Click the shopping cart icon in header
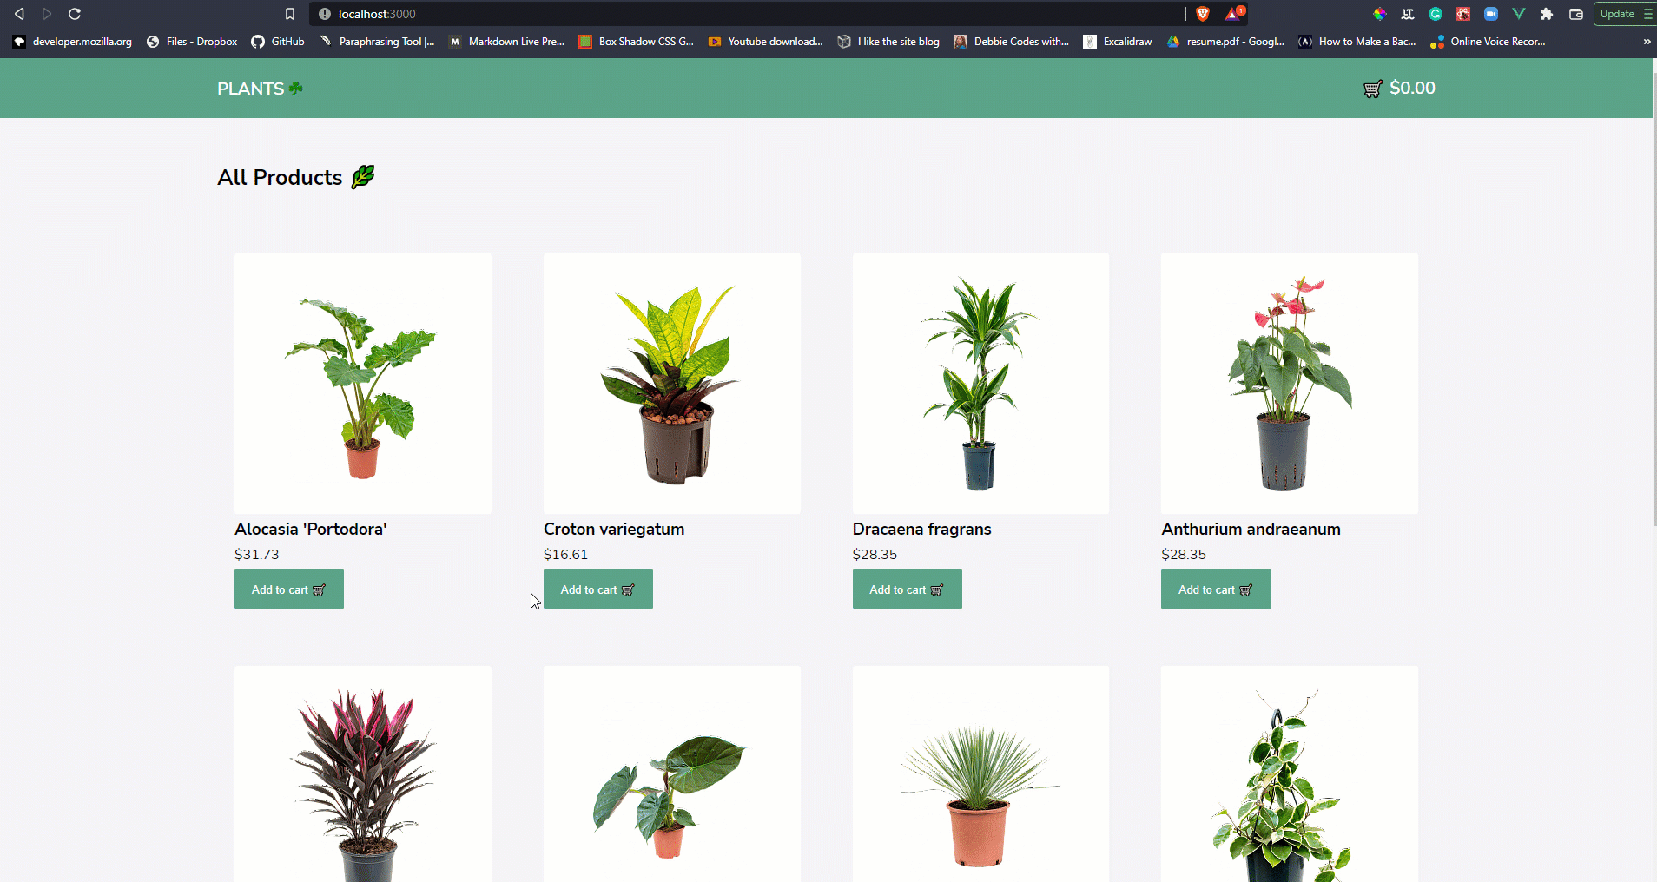The width and height of the screenshot is (1657, 882). pos(1373,89)
